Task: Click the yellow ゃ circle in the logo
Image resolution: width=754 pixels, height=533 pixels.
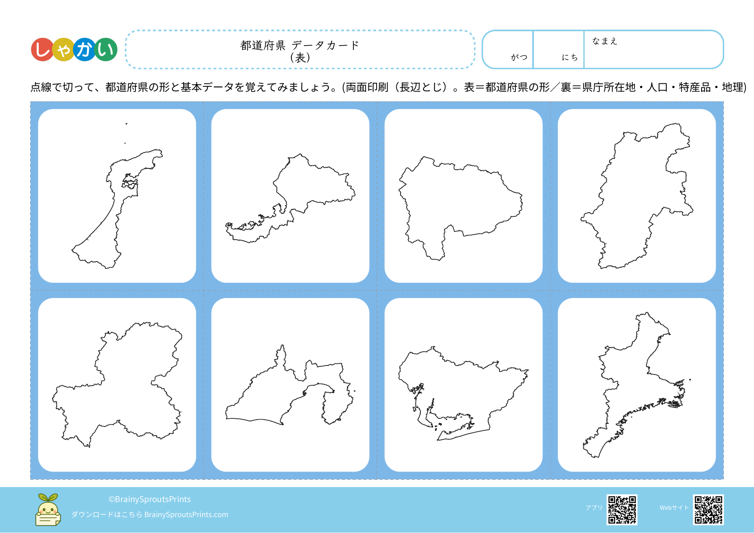Action: point(63,50)
